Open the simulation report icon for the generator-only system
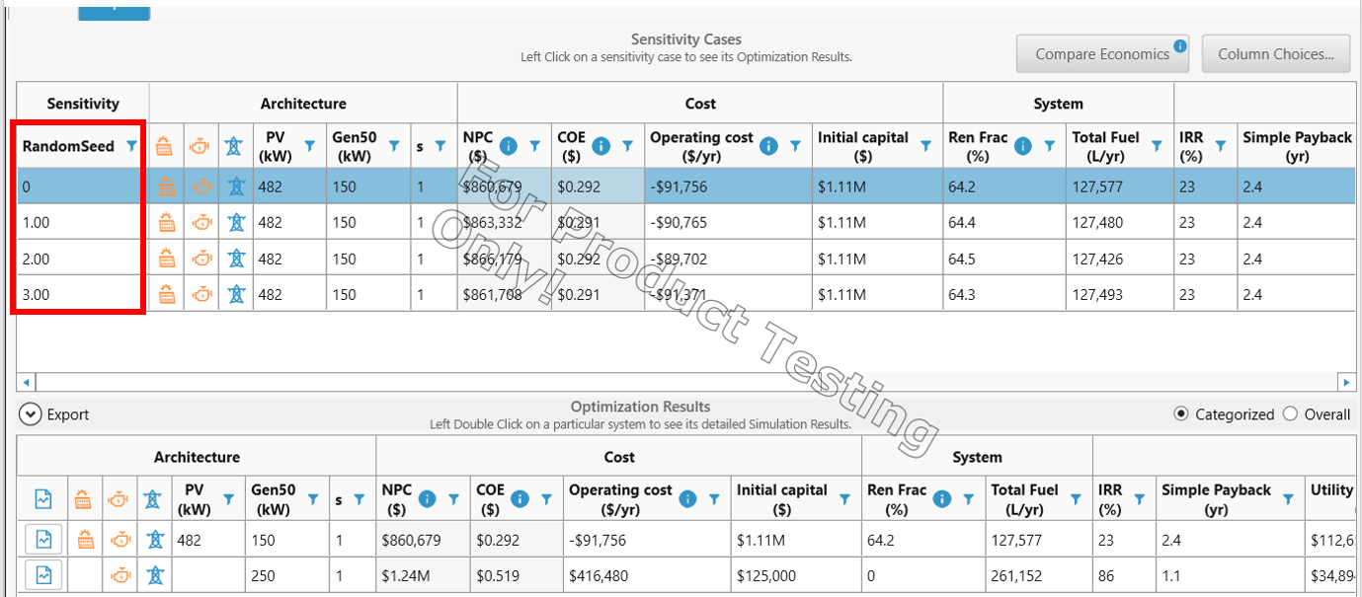Screen dimensions: 1362x597 pyautogui.click(x=42, y=574)
